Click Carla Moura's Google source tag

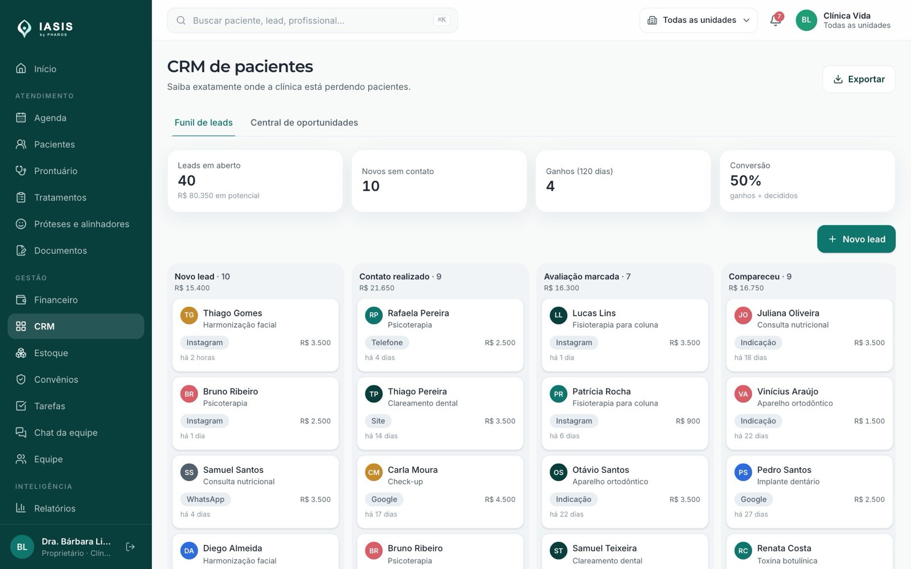(x=384, y=499)
